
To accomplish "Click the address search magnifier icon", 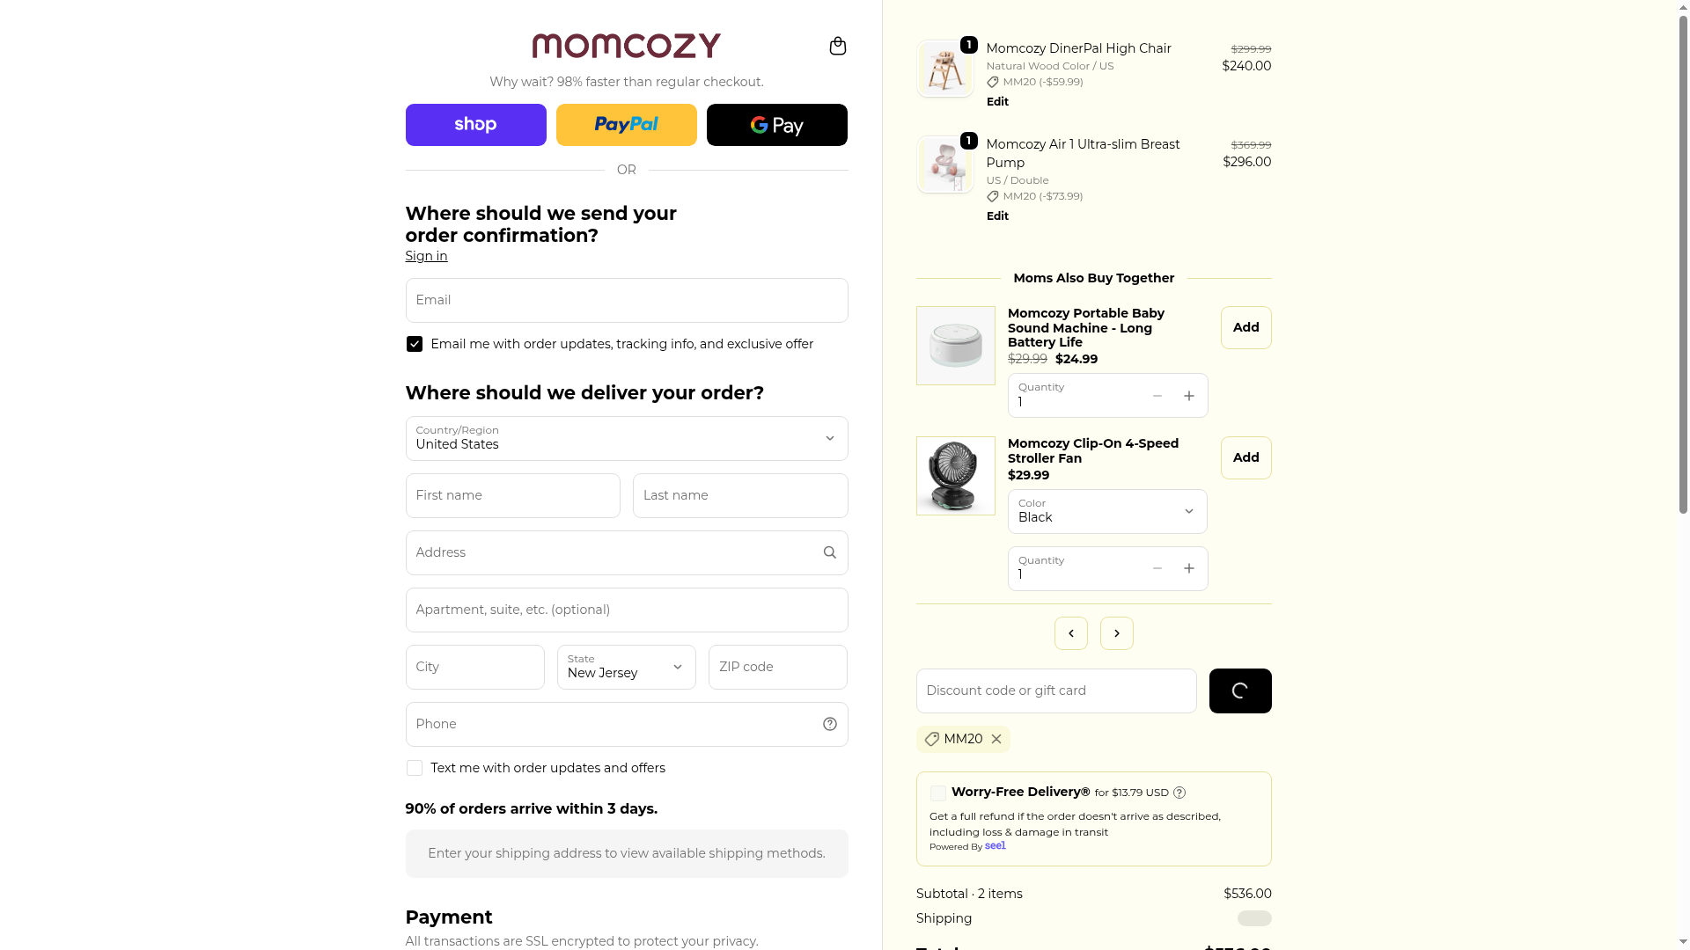I will tap(829, 552).
